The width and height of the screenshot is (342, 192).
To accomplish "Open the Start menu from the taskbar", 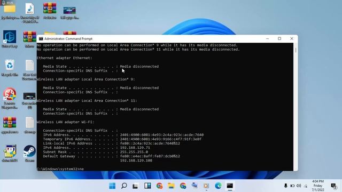I will (112, 186).
